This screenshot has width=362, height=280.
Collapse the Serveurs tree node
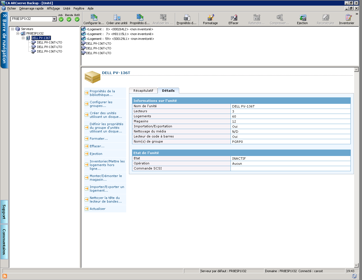click(x=13, y=29)
